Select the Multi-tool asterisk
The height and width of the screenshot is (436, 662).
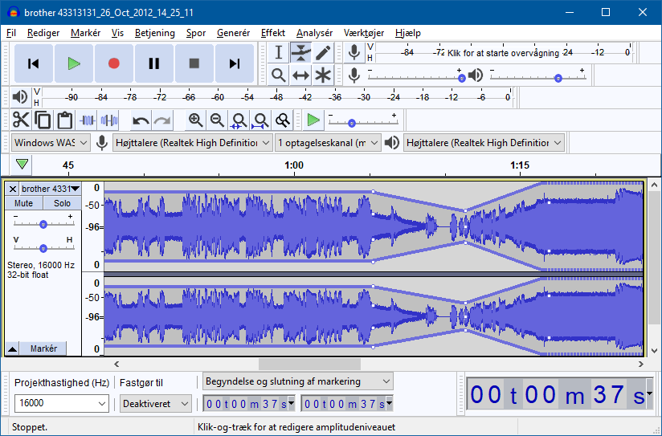tap(323, 75)
